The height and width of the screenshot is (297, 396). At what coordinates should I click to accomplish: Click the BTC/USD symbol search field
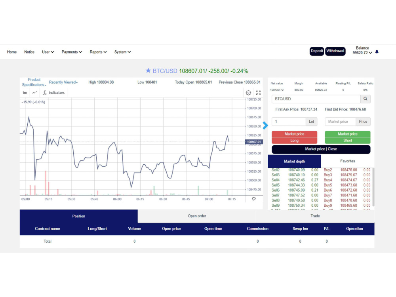tap(316, 99)
